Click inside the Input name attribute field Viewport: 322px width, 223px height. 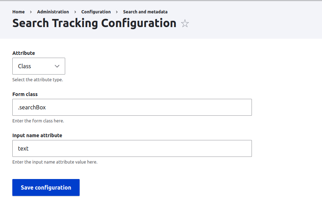tap(132, 148)
